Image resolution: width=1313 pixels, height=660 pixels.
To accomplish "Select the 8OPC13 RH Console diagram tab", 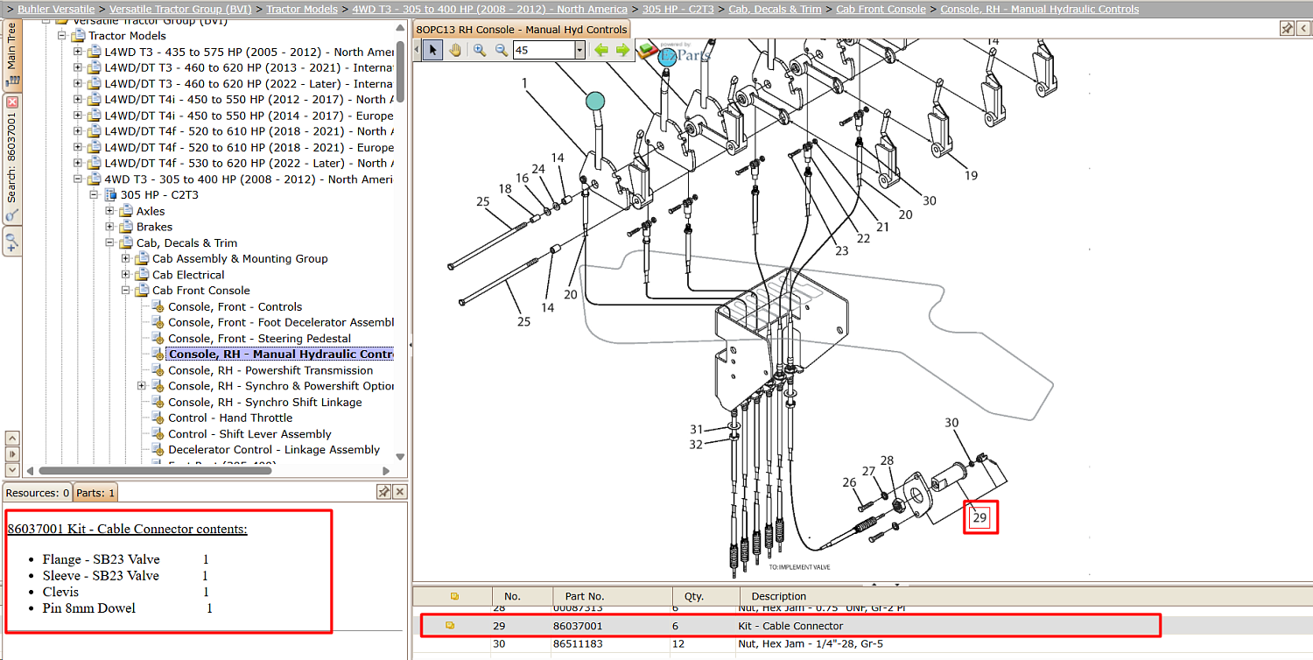I will click(x=522, y=29).
